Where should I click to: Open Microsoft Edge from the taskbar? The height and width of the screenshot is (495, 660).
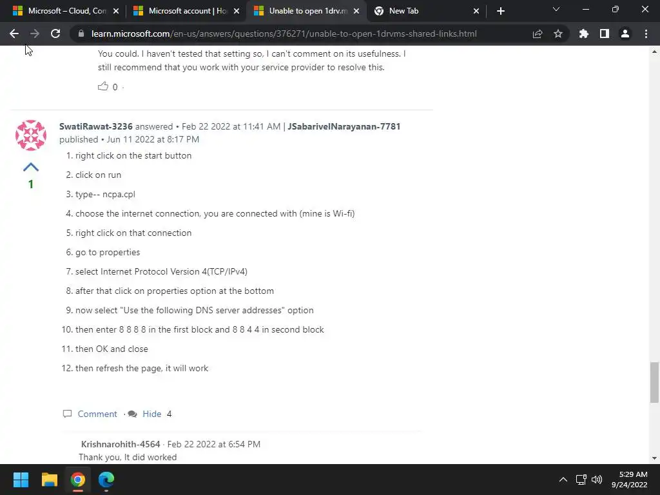[106, 480]
